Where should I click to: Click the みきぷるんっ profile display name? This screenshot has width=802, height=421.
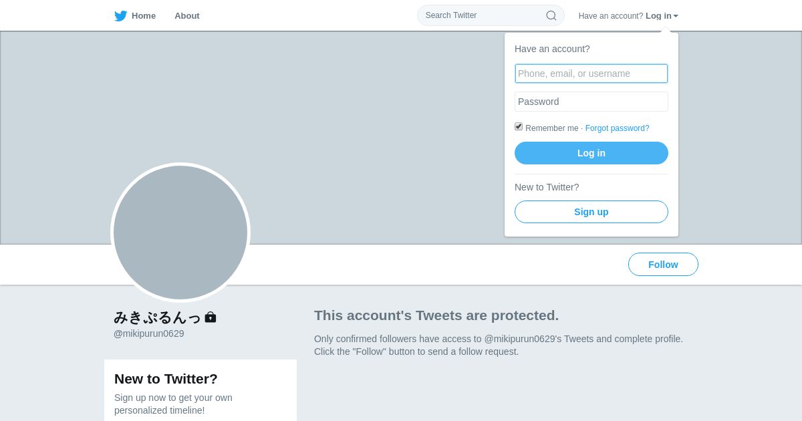pos(157,317)
